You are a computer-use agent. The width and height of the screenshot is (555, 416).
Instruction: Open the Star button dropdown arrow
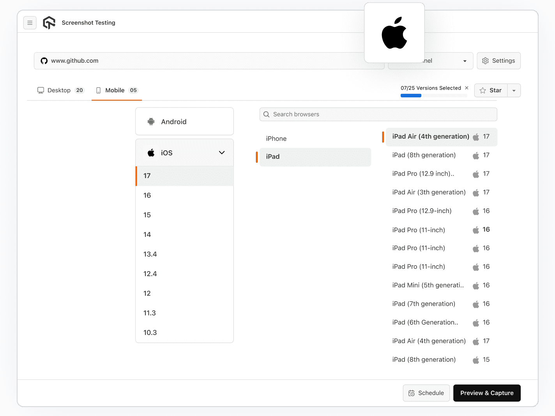tap(514, 90)
